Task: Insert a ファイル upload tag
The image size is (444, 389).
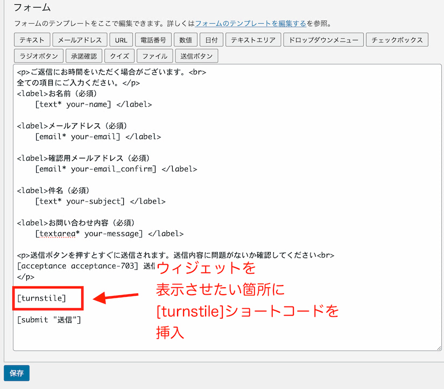Action: pyautogui.click(x=155, y=56)
